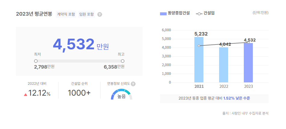286x129 pixels.
Task: Click the 동양종합건설 legend color swatch
Action: click(x=163, y=14)
